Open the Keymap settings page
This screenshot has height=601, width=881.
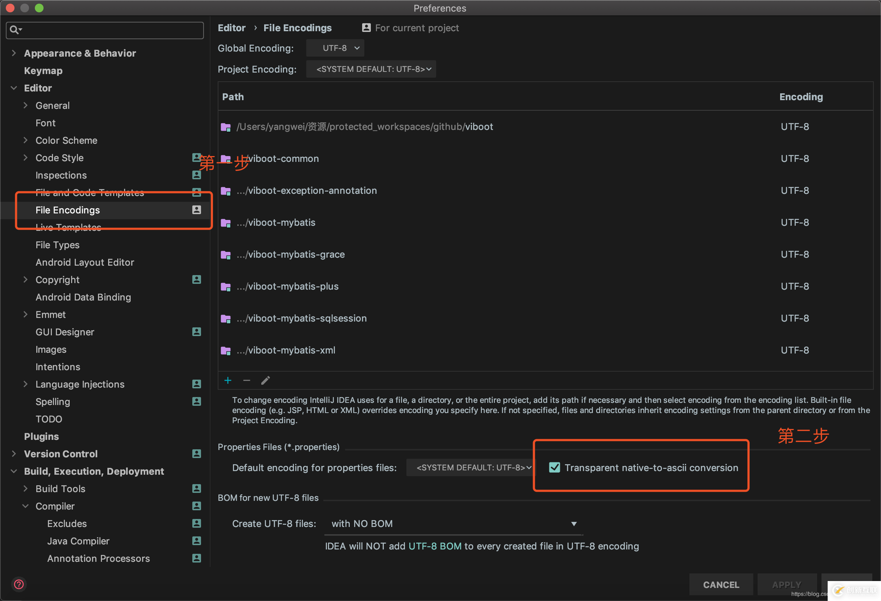(x=43, y=70)
